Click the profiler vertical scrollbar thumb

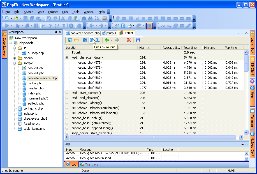246,63
